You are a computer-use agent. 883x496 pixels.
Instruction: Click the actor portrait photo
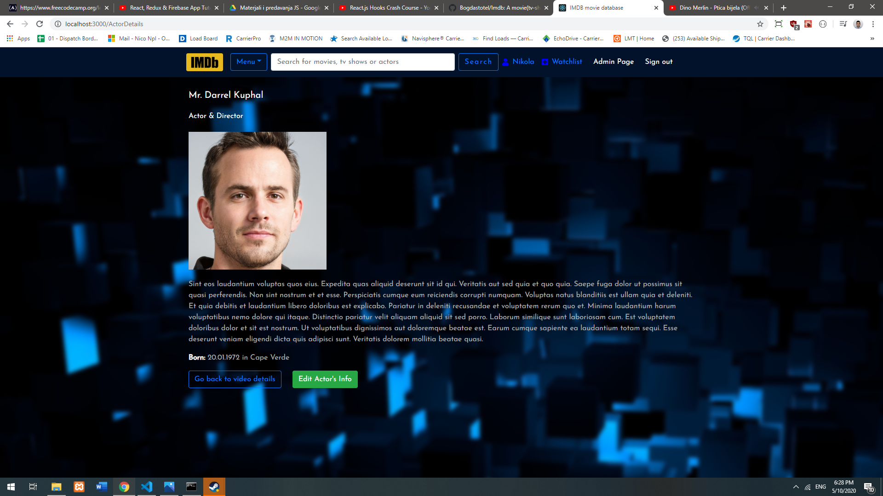coord(257,200)
